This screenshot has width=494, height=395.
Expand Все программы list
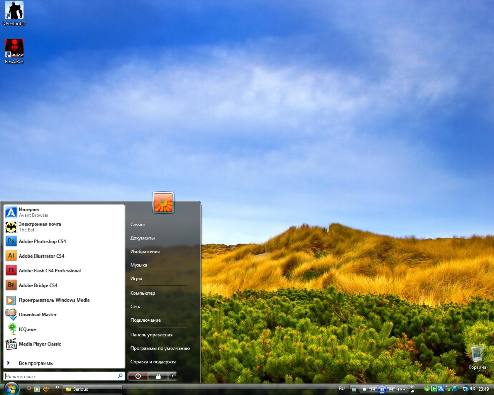pyautogui.click(x=64, y=363)
